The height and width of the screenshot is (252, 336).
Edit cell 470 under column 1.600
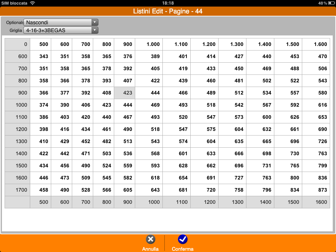click(316, 56)
